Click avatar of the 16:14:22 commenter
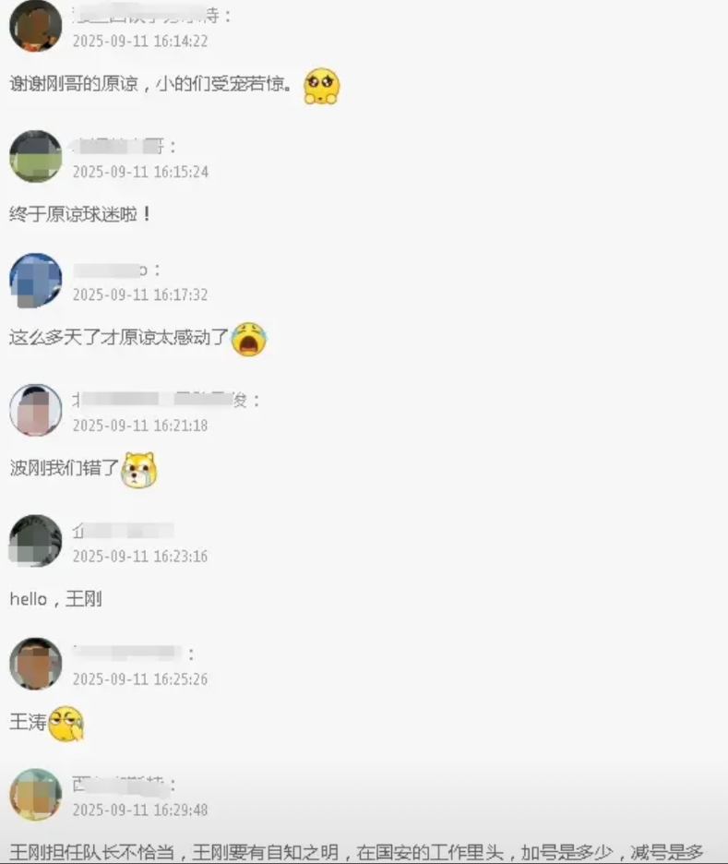Image resolution: width=728 pixels, height=864 pixels. click(36, 27)
